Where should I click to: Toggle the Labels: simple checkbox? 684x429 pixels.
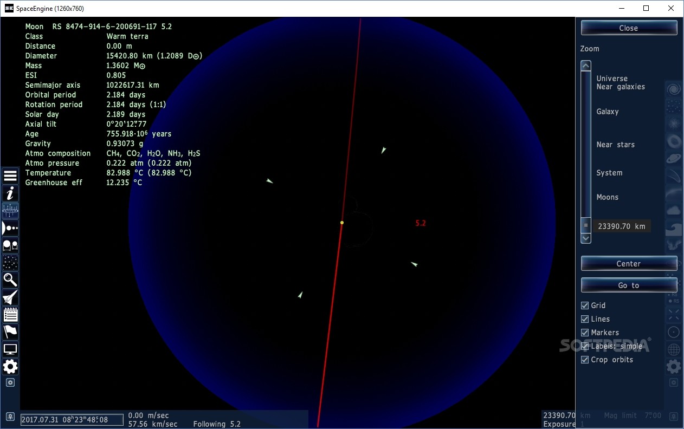585,346
